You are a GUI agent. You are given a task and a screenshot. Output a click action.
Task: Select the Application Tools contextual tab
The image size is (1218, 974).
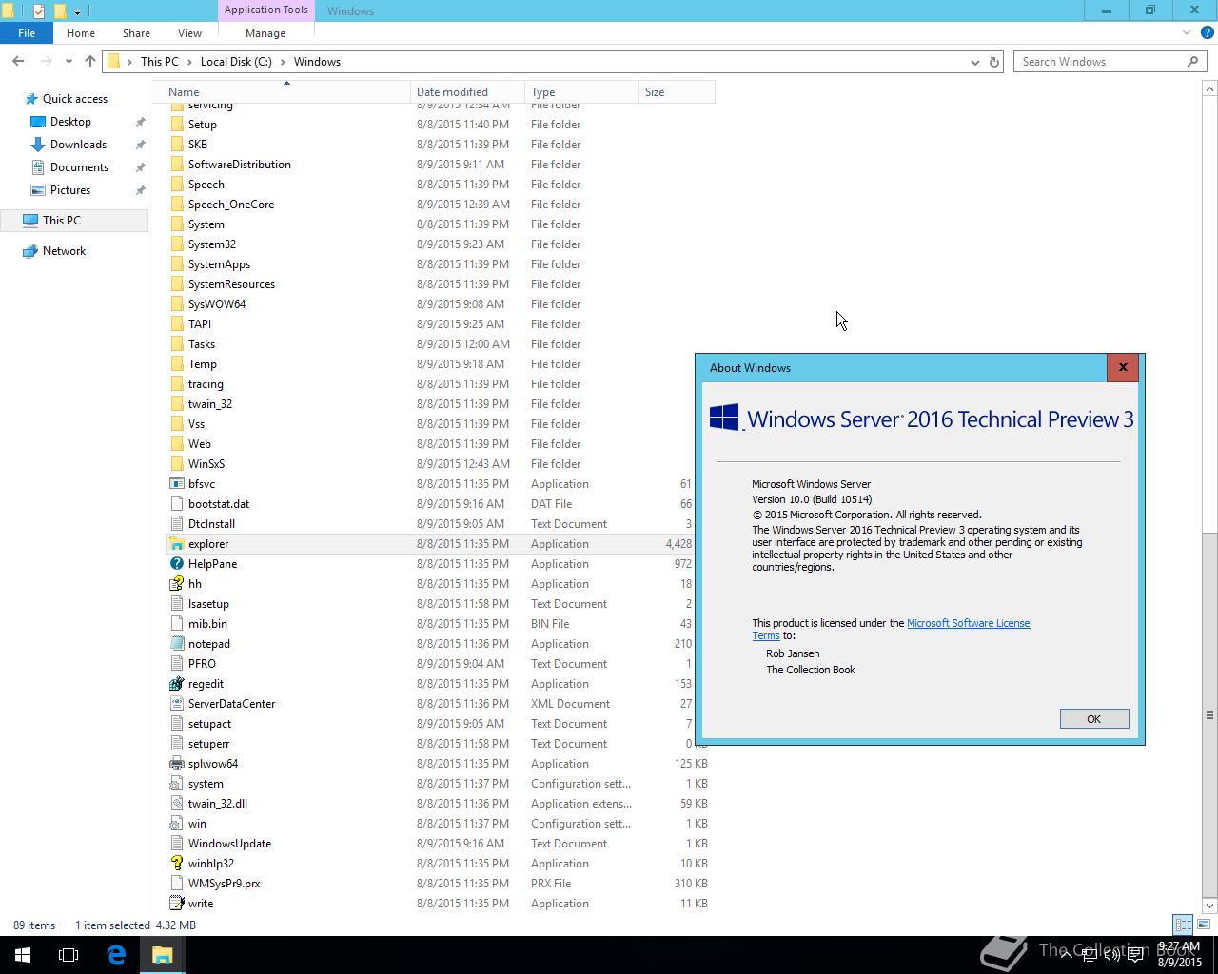point(266,10)
